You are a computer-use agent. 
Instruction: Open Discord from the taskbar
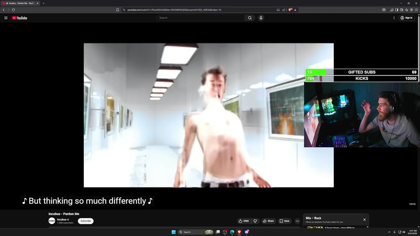pos(247,232)
